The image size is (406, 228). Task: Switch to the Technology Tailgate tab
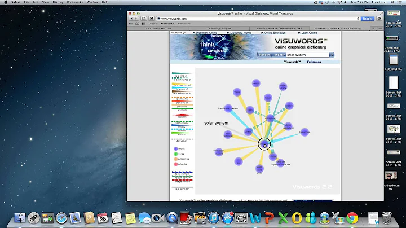pyautogui.click(x=219, y=28)
